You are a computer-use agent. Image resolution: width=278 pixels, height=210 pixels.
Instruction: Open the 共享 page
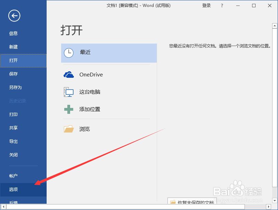tap(23, 128)
